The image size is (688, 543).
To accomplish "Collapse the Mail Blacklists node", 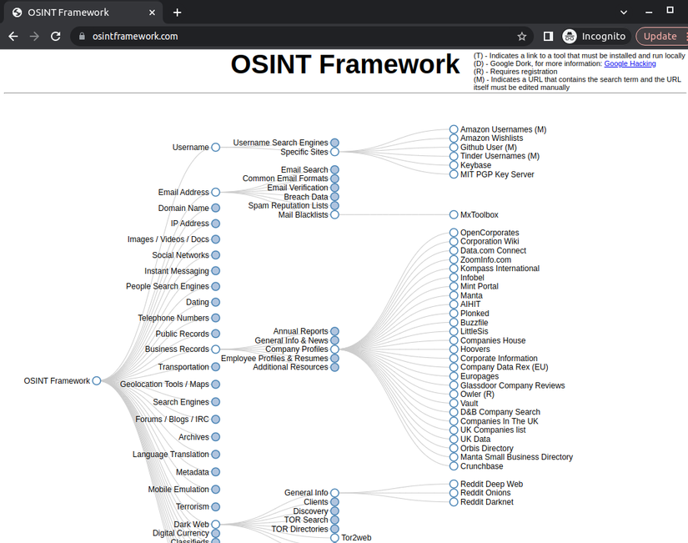I will coord(334,214).
